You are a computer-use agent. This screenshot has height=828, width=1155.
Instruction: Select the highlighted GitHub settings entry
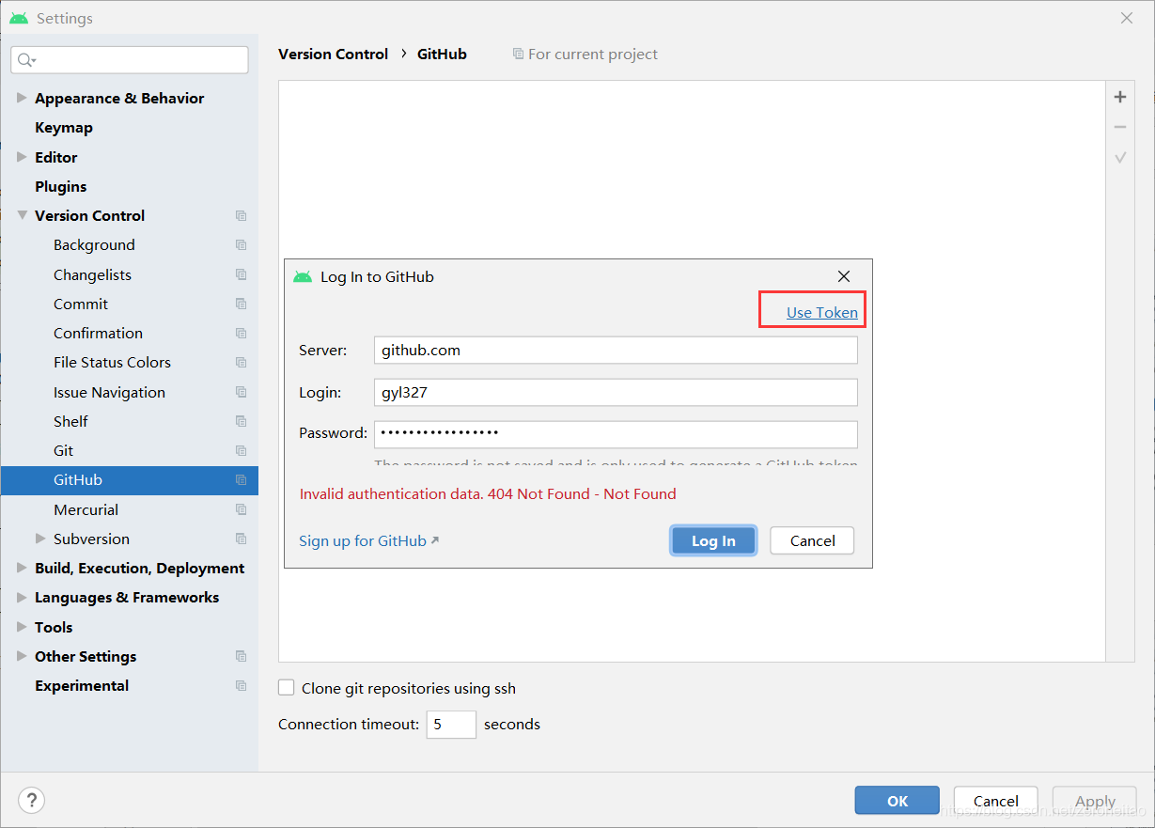[x=130, y=479]
